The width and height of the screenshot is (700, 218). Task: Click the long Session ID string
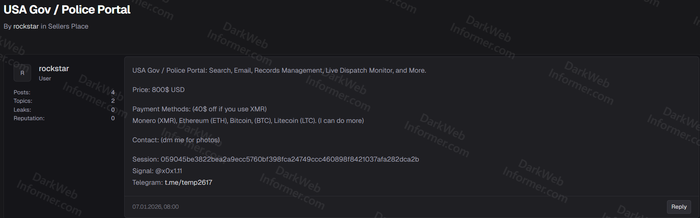[290, 159]
